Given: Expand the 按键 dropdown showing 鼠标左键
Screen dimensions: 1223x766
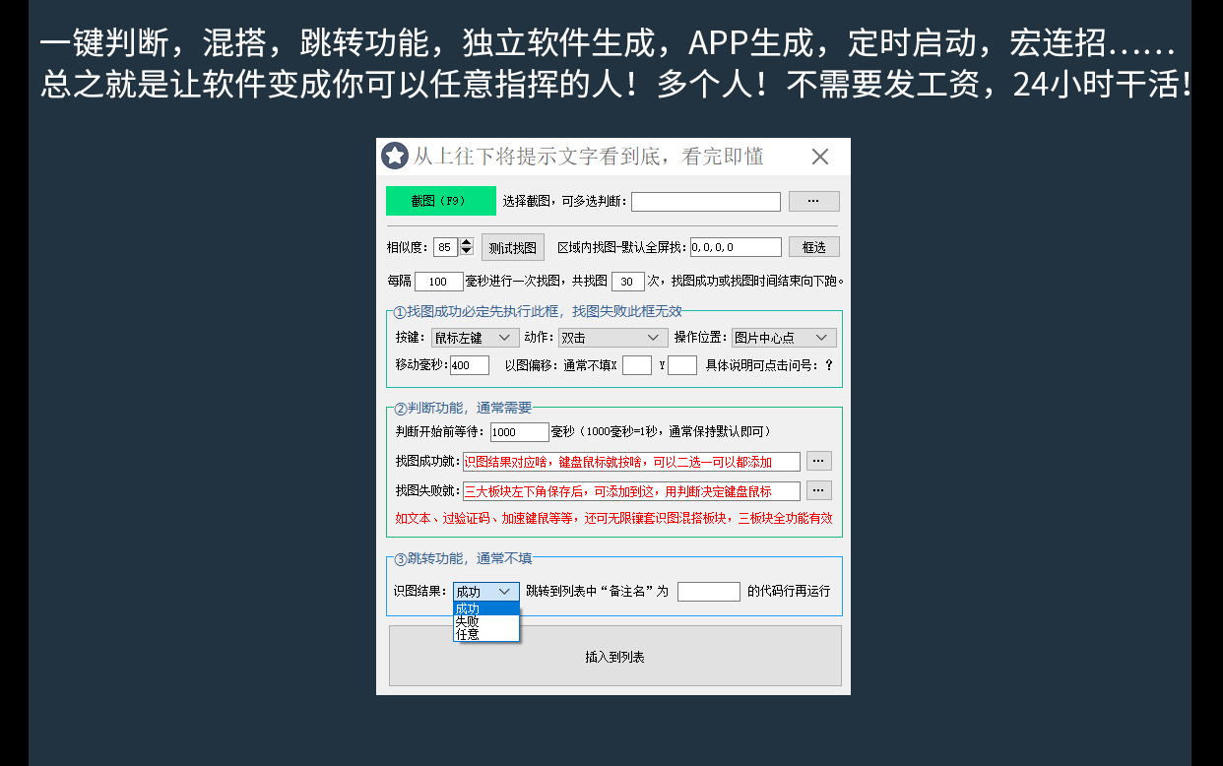Looking at the screenshot, I should pos(476,338).
